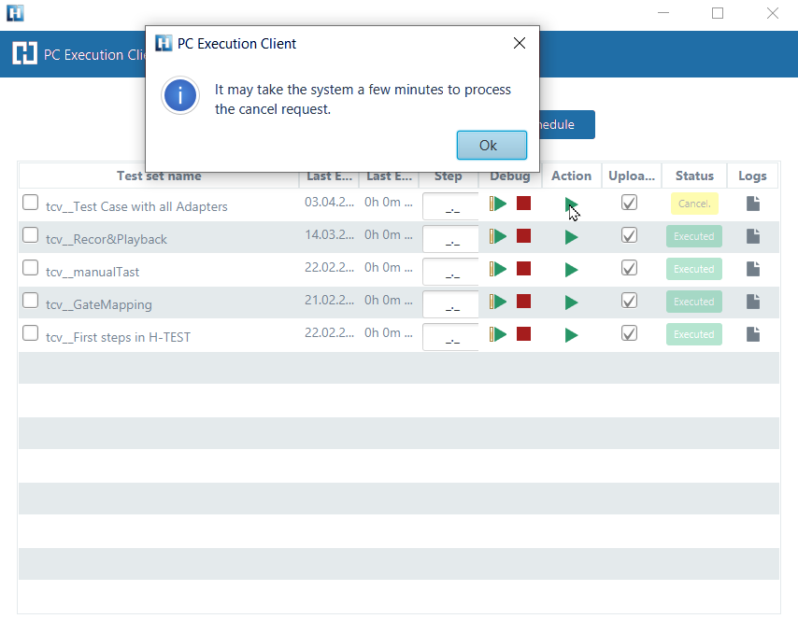Start debug run for tcv__First steps in H-TEST
Screen dimensions: 798x633
point(498,334)
